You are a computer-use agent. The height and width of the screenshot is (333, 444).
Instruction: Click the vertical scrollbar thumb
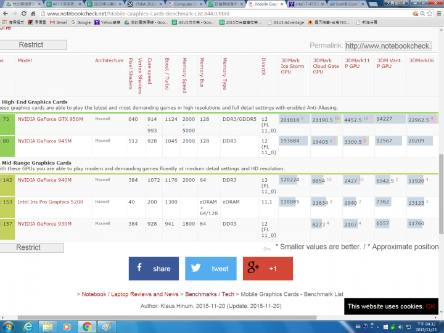[441, 194]
